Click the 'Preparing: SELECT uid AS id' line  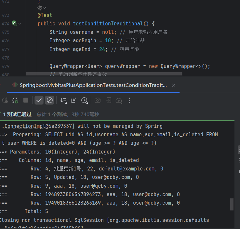109,135
